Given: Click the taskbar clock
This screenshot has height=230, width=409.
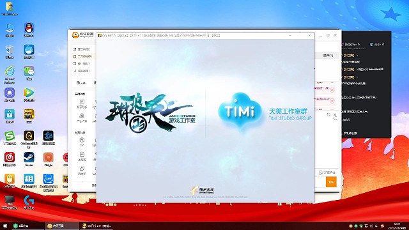Looking at the screenshot, I should pyautogui.click(x=396, y=226).
